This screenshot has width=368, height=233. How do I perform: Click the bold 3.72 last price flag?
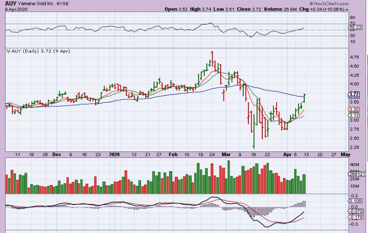point(354,94)
